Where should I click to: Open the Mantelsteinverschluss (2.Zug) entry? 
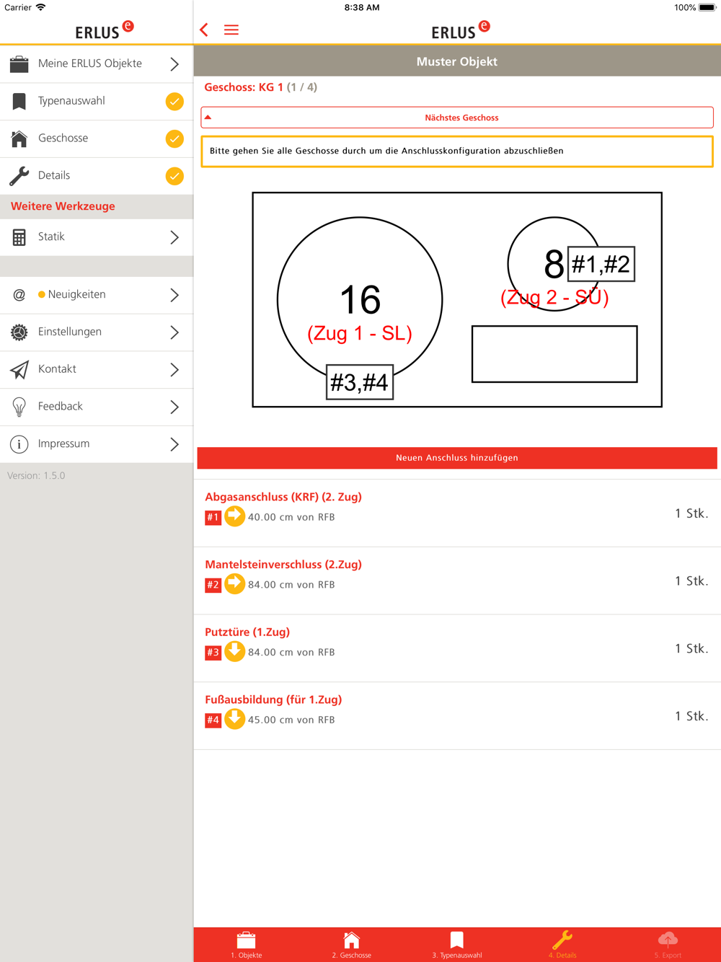[x=457, y=581]
